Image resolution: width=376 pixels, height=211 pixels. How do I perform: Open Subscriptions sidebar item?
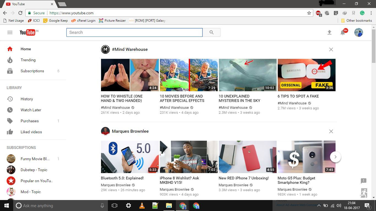click(x=33, y=71)
